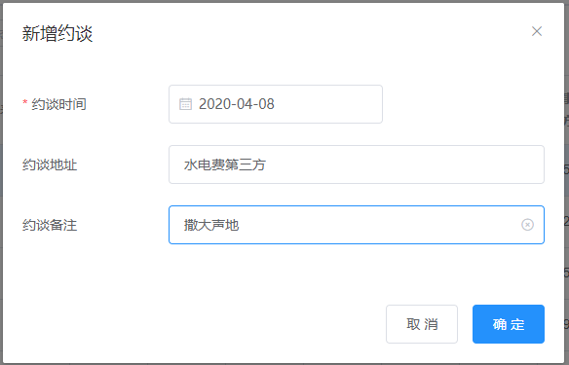569x365 pixels.
Task: Open the 约谈时间 date picker field
Action: coord(276,104)
